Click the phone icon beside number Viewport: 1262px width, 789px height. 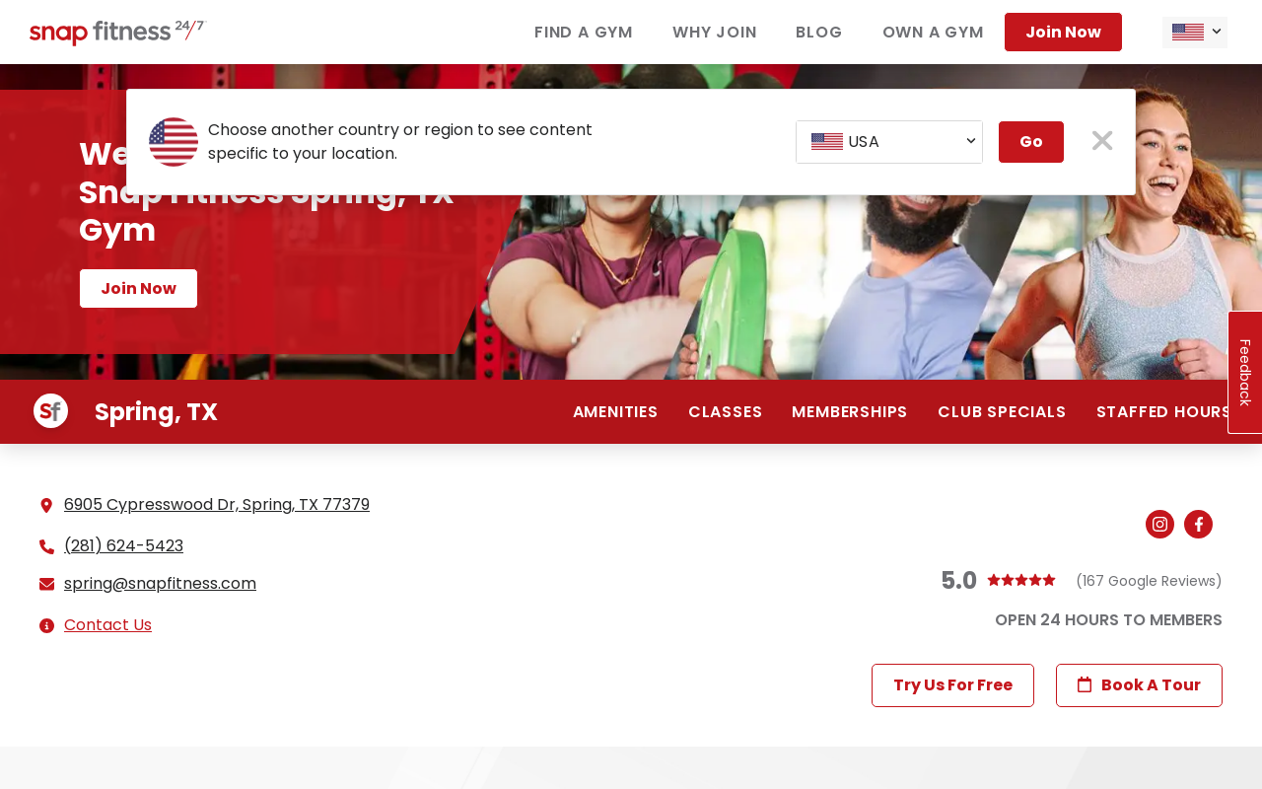tap(46, 546)
